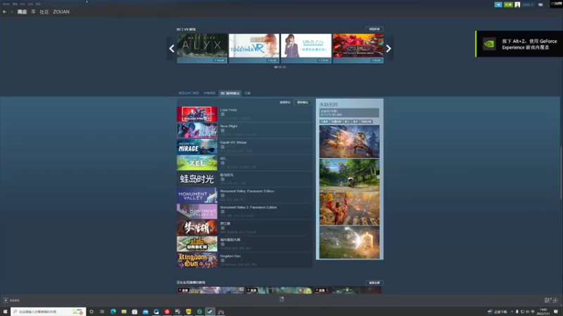Open second 永劫无间 preview screenshot

[349, 175]
